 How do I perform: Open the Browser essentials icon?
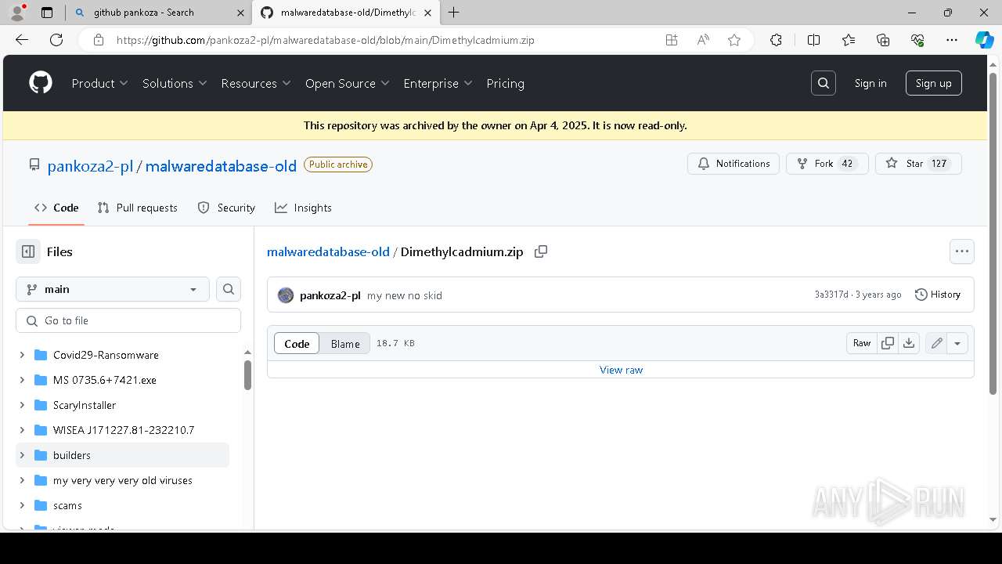point(917,40)
